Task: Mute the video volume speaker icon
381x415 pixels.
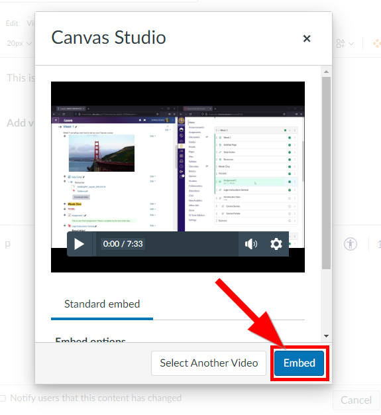Action: tap(251, 244)
